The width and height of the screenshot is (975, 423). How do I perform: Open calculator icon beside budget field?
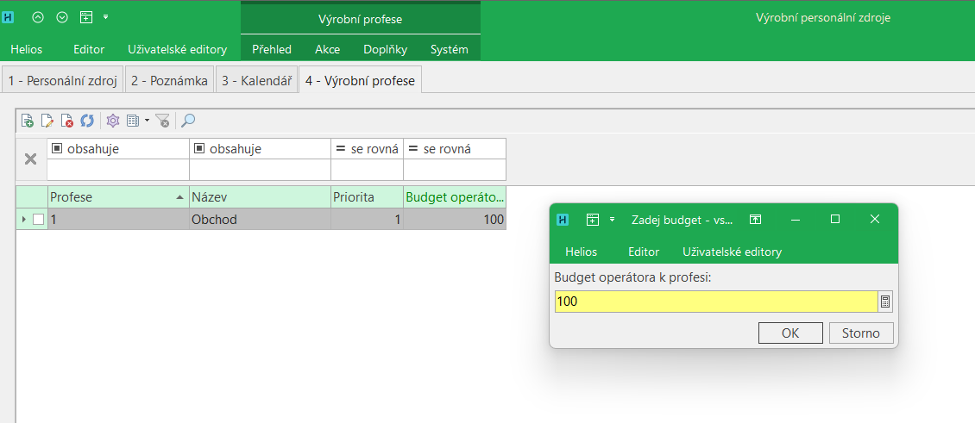[x=884, y=302]
